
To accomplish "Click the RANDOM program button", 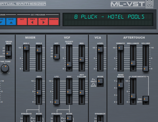I will pyautogui.click(x=54, y=21).
